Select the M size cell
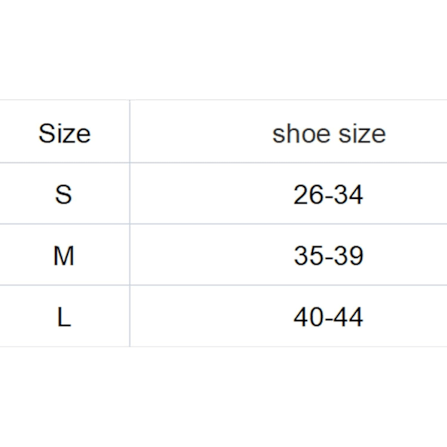 click(x=64, y=256)
